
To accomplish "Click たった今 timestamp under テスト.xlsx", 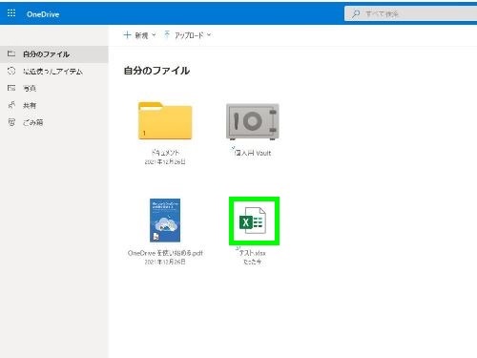I will (253, 262).
